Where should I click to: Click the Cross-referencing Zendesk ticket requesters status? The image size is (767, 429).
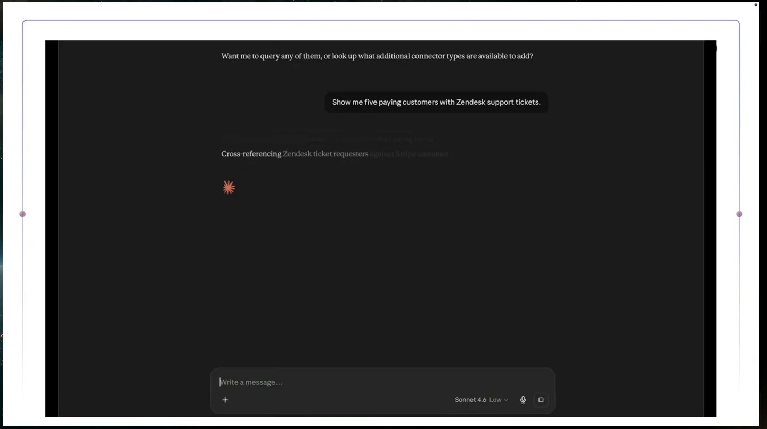pos(335,154)
